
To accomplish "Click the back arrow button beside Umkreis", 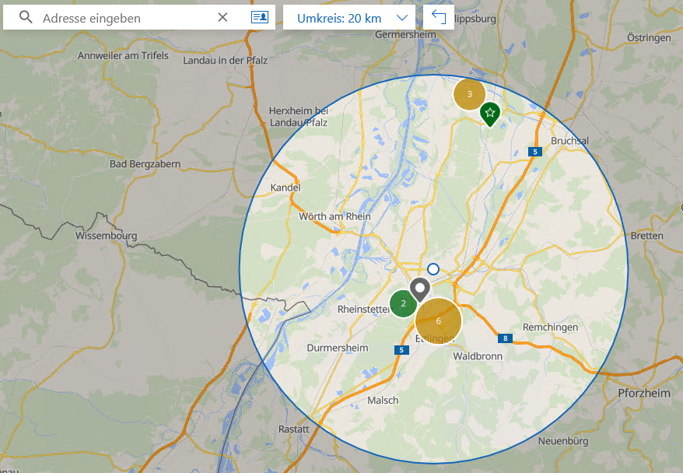I will (439, 17).
